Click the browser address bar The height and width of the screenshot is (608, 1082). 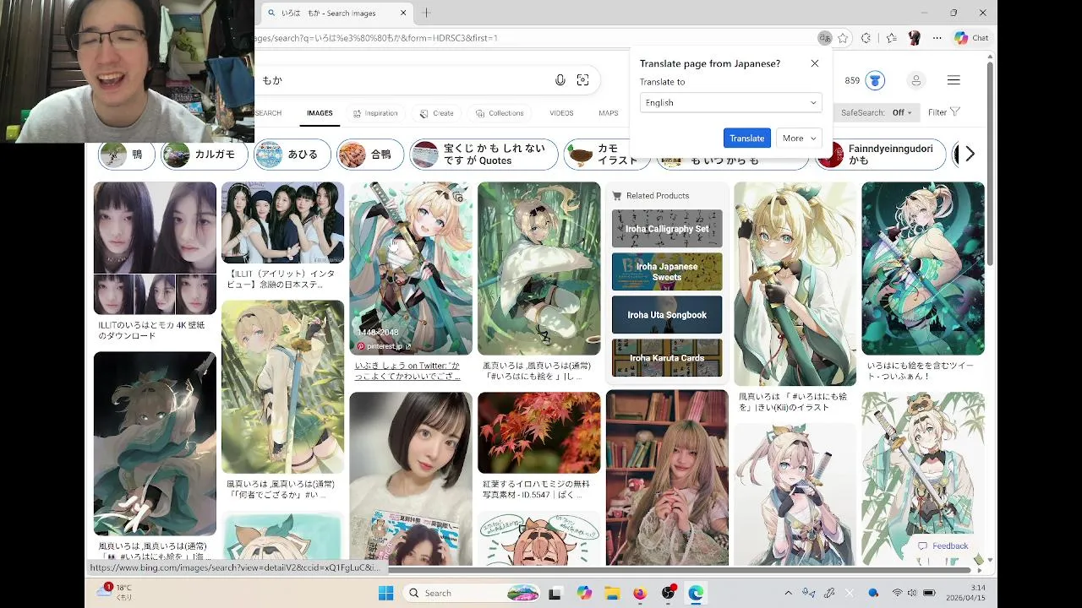533,38
